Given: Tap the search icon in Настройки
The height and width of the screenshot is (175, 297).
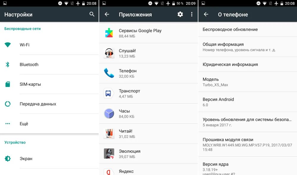Looking at the screenshot, I should (x=92, y=14).
